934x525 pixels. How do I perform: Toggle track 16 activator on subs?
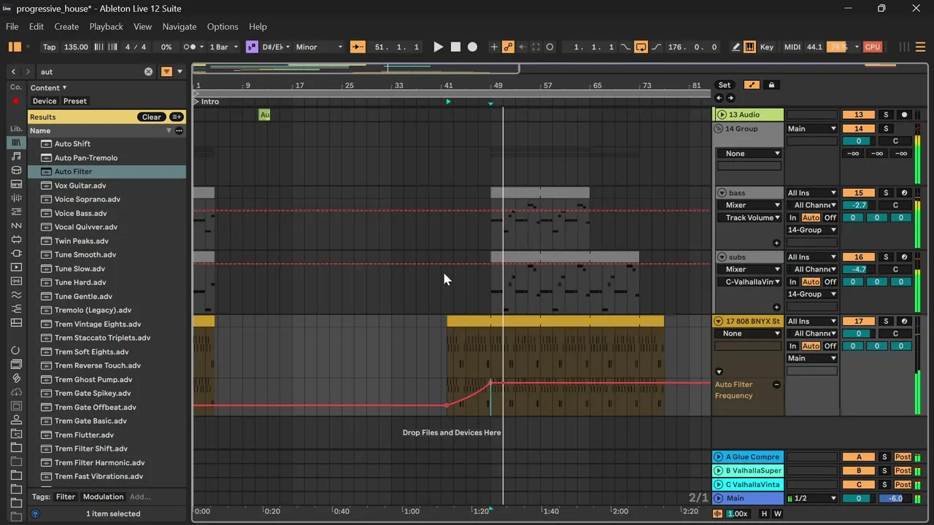(859, 257)
